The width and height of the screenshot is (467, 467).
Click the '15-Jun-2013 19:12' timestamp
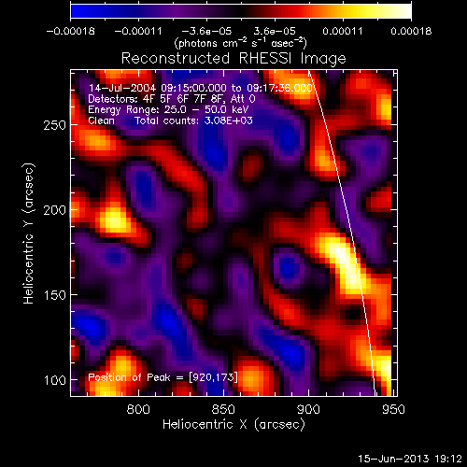410,459
